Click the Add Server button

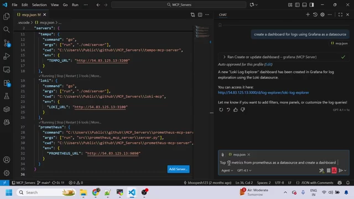pyautogui.click(x=178, y=169)
